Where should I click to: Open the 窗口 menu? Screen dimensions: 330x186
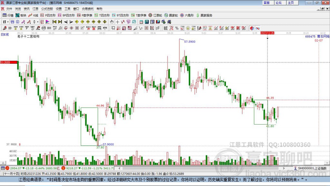(x=76, y=9)
